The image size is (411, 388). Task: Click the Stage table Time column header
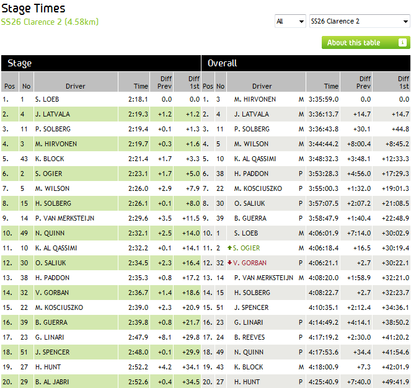(134, 82)
